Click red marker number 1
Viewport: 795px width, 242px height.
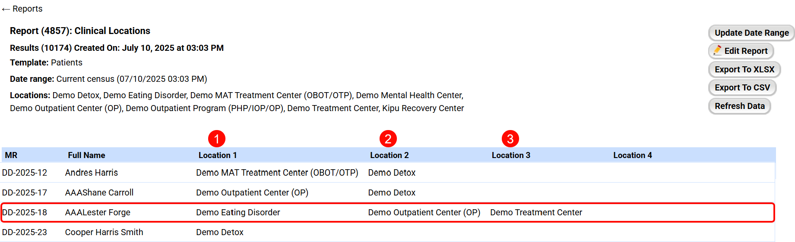216,139
